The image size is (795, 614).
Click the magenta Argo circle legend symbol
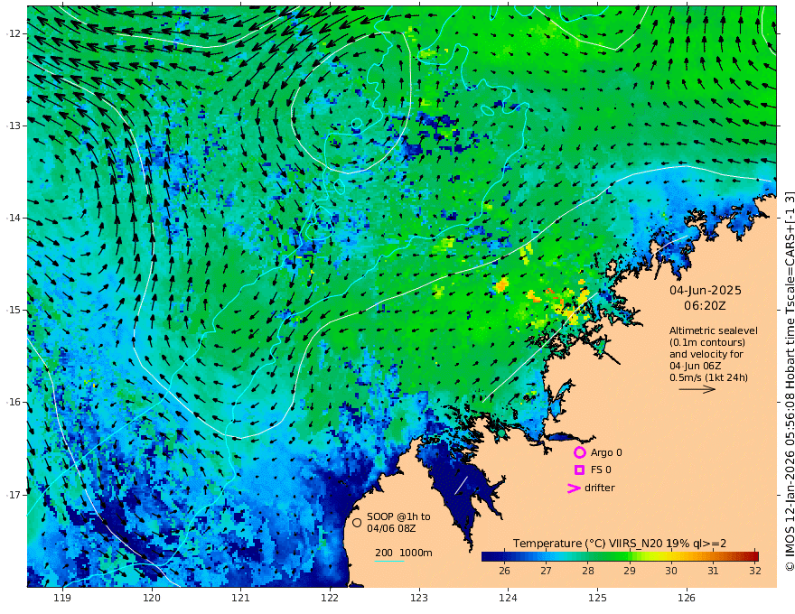click(x=579, y=452)
